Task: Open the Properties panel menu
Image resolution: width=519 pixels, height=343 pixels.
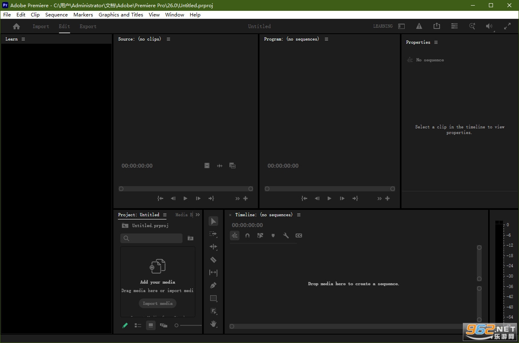Action: point(436,42)
